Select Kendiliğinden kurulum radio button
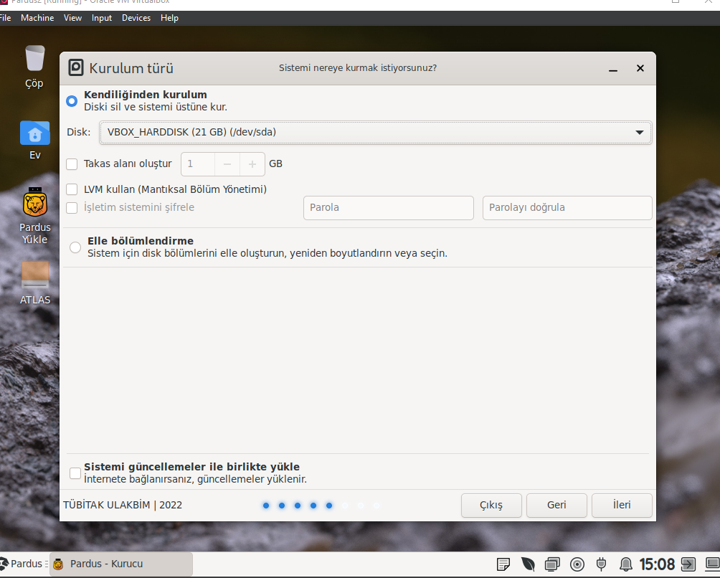This screenshot has width=720, height=578. point(72,101)
